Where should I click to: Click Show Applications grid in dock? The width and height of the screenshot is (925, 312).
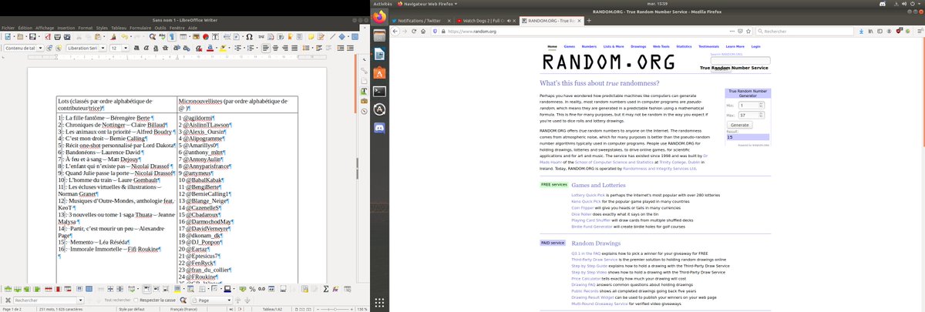pyautogui.click(x=379, y=303)
